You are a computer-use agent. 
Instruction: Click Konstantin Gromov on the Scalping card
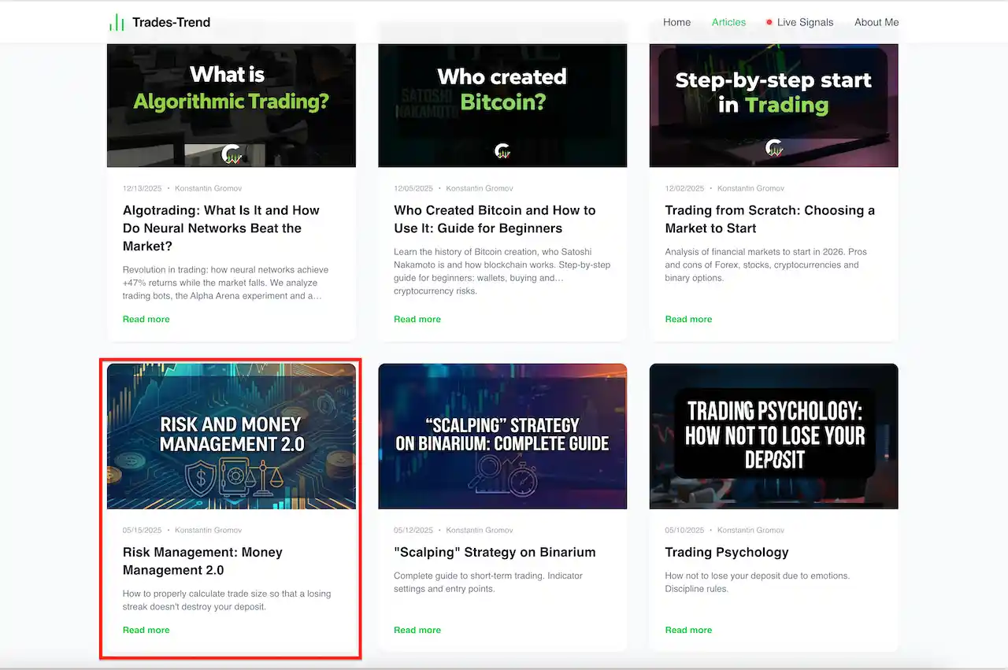coord(480,530)
